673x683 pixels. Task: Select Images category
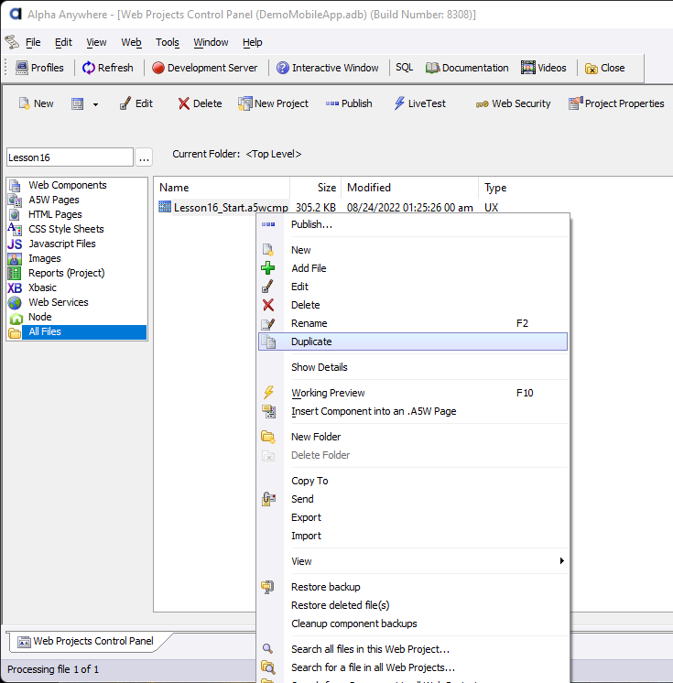[45, 258]
